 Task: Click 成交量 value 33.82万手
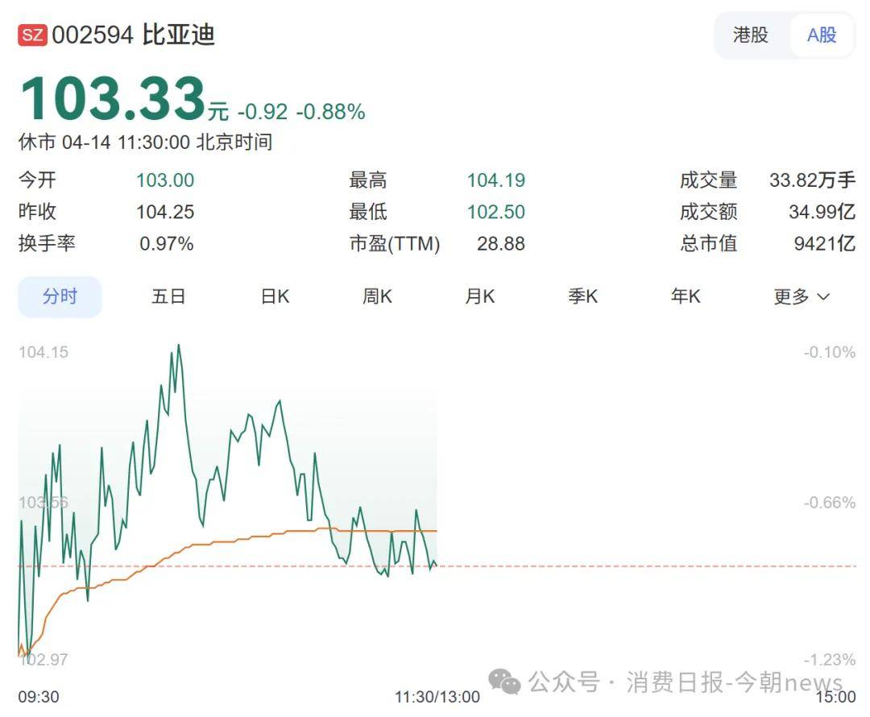tap(812, 180)
